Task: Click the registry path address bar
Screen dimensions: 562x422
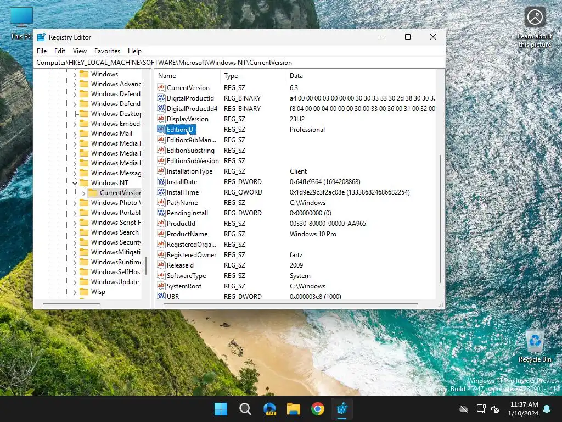Action: [x=239, y=63]
